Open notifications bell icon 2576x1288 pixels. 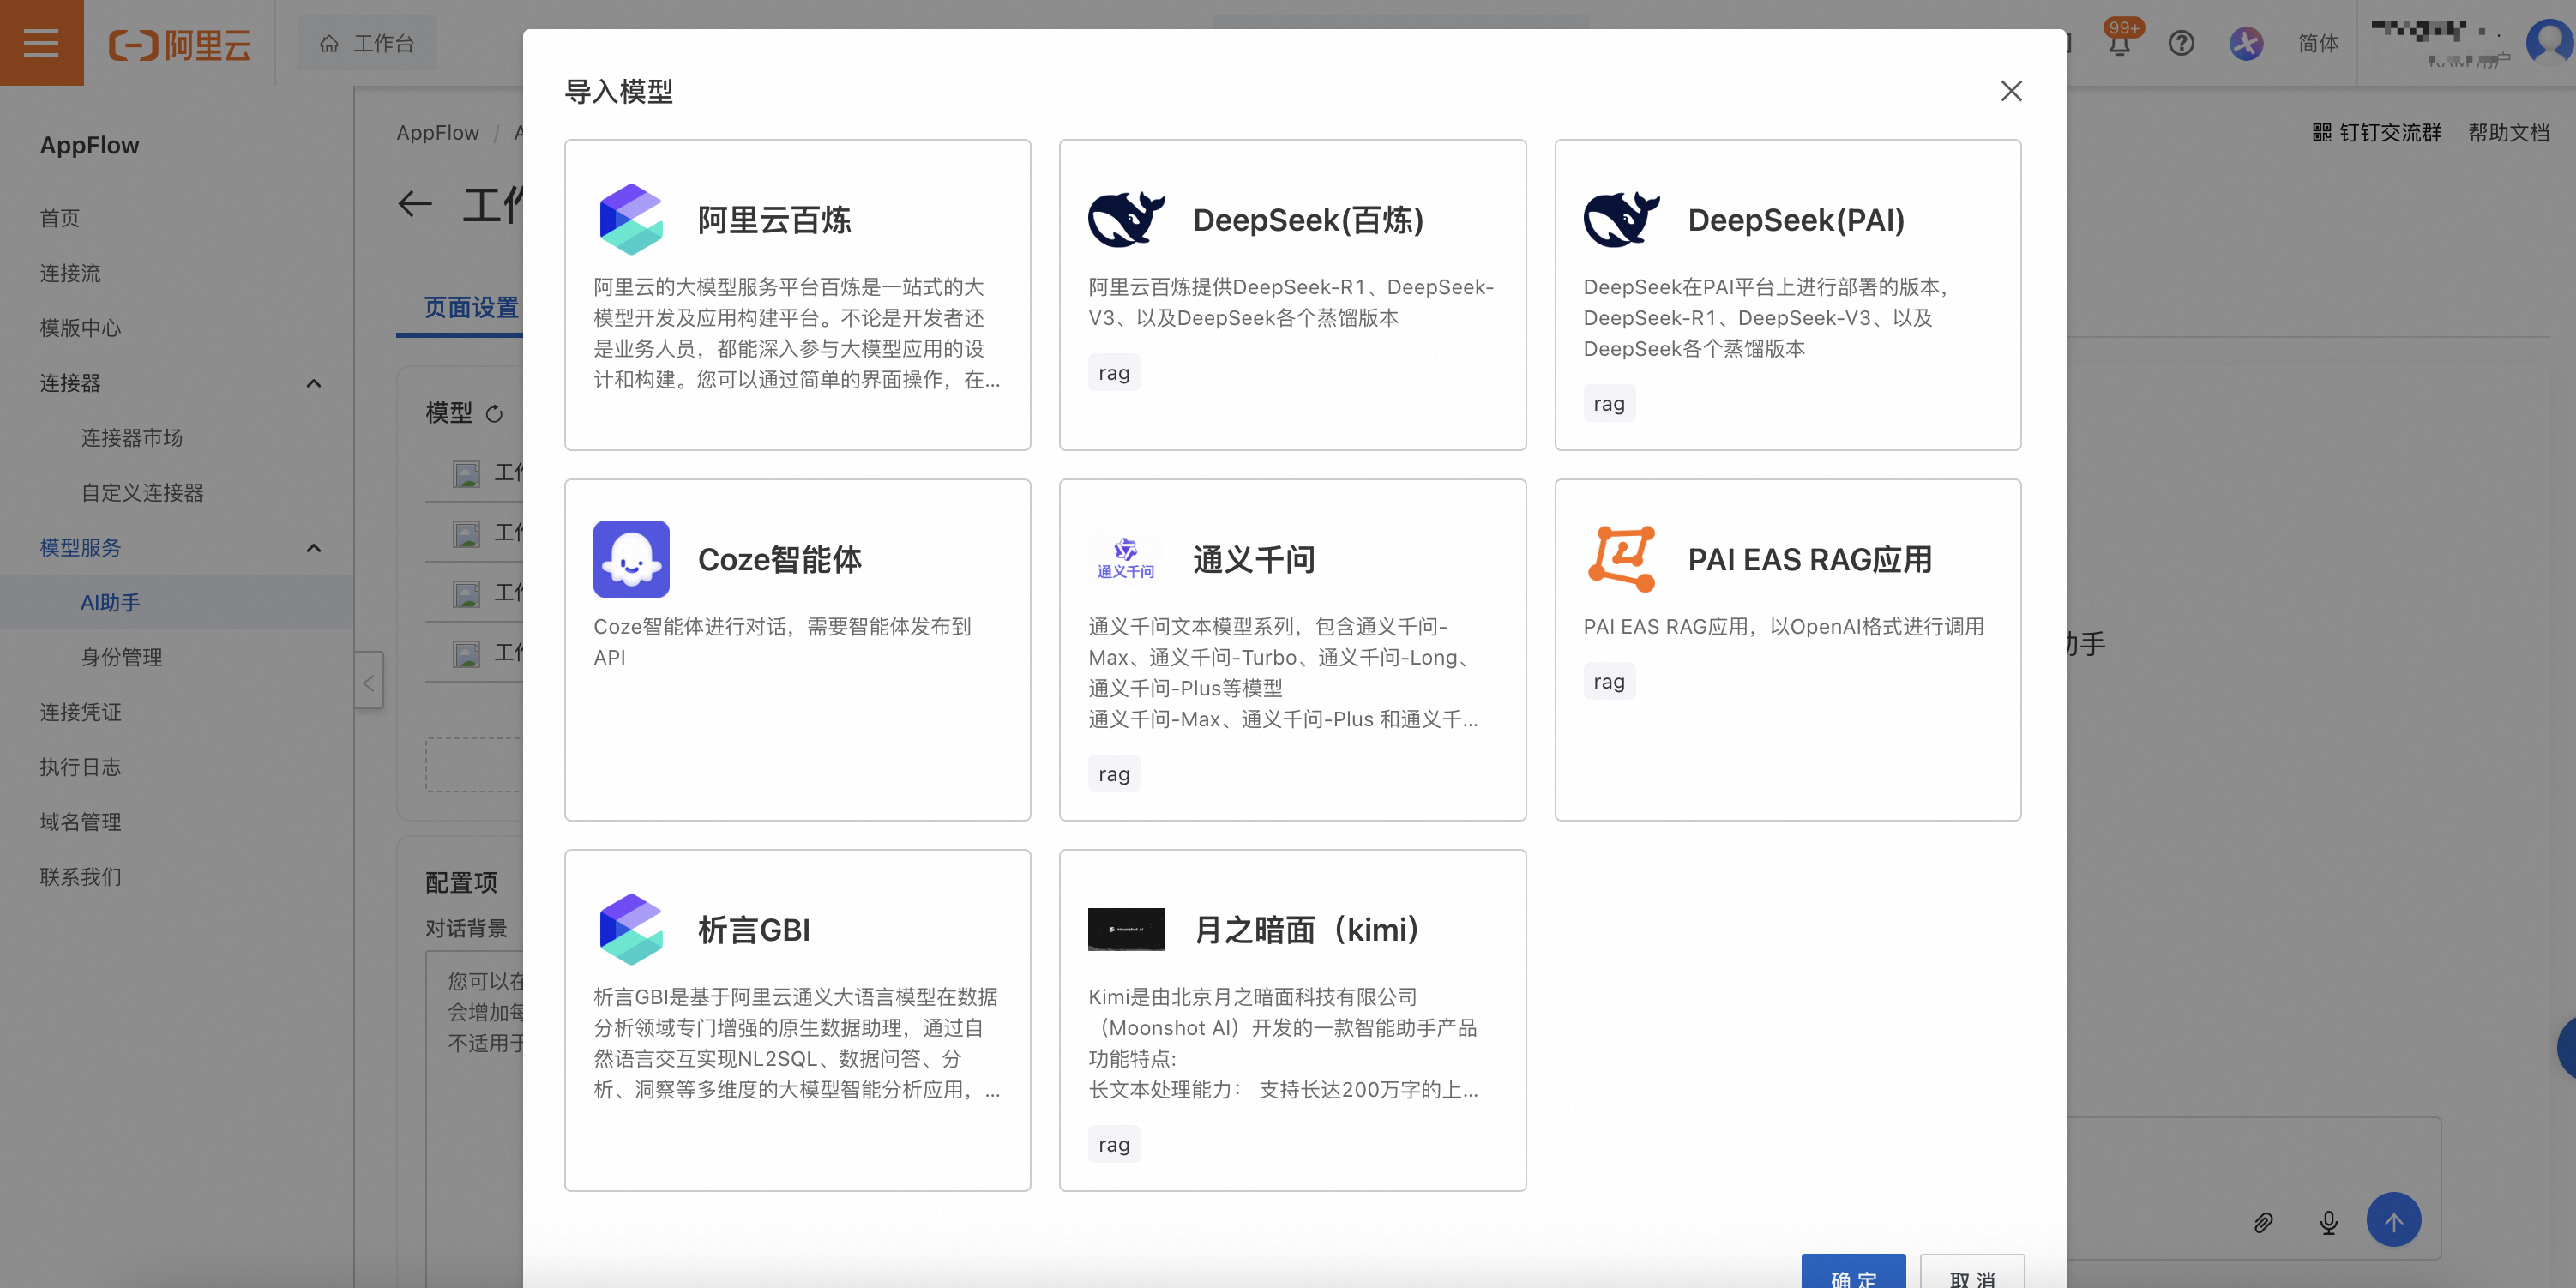2119,43
